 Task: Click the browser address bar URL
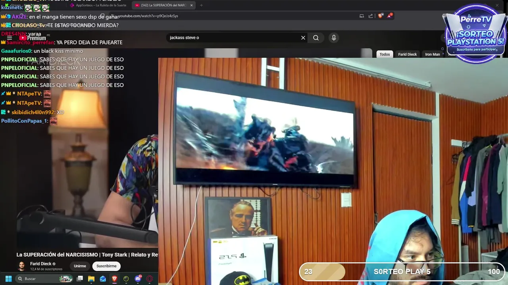click(148, 16)
